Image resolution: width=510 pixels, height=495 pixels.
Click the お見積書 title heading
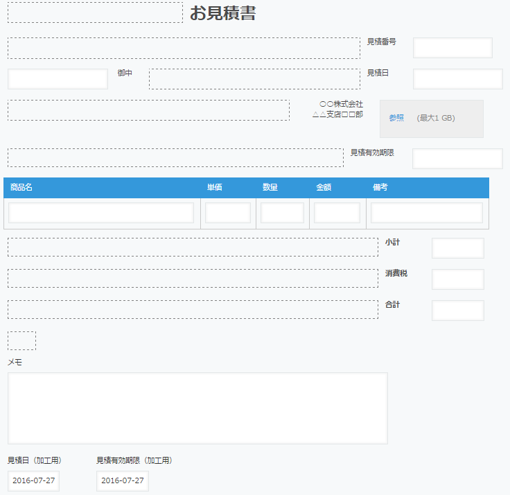click(222, 13)
